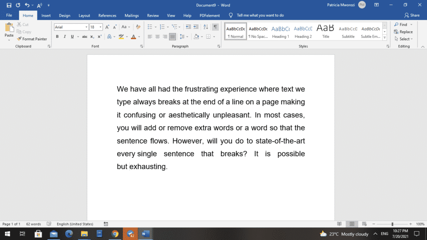Toggle Print Layout view
Screen dimensions: 427x240
352,224
